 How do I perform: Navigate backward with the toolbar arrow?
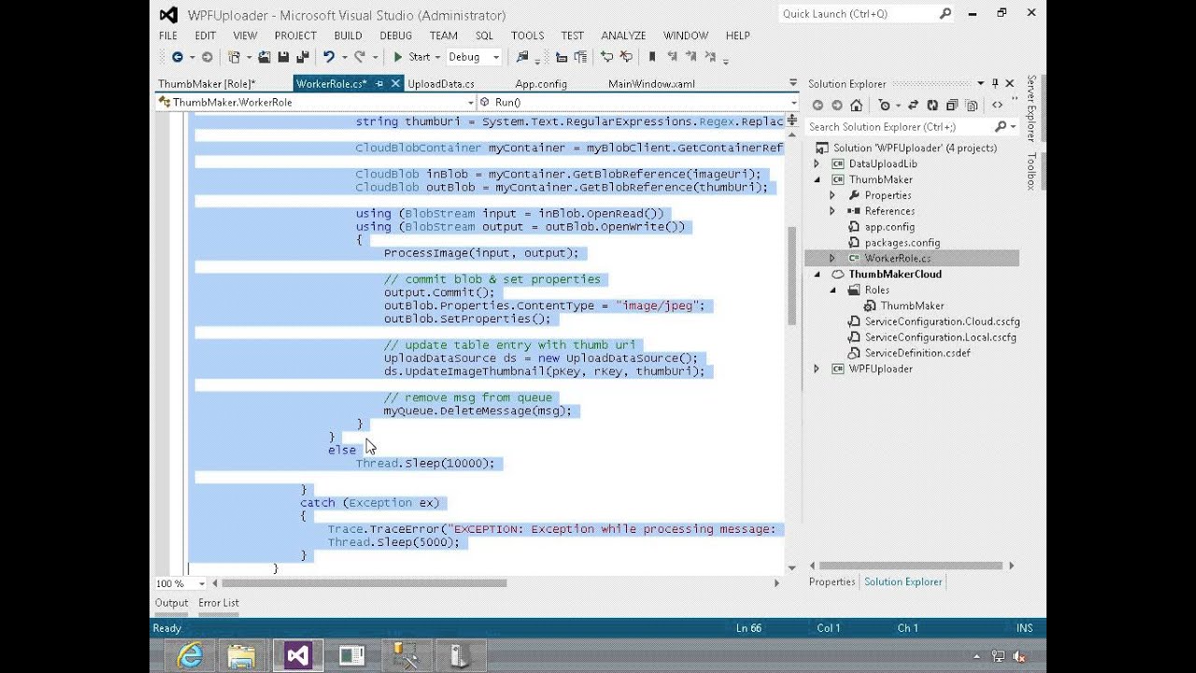pyautogui.click(x=177, y=57)
